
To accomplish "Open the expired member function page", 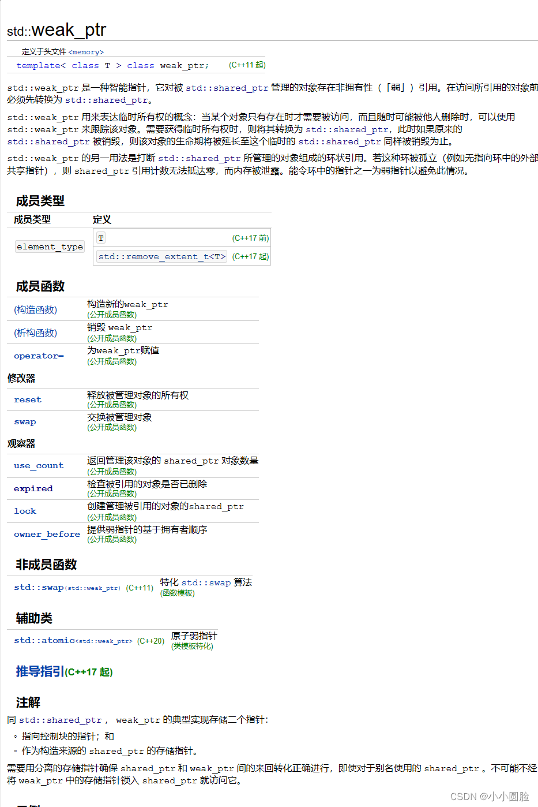I will point(33,488).
